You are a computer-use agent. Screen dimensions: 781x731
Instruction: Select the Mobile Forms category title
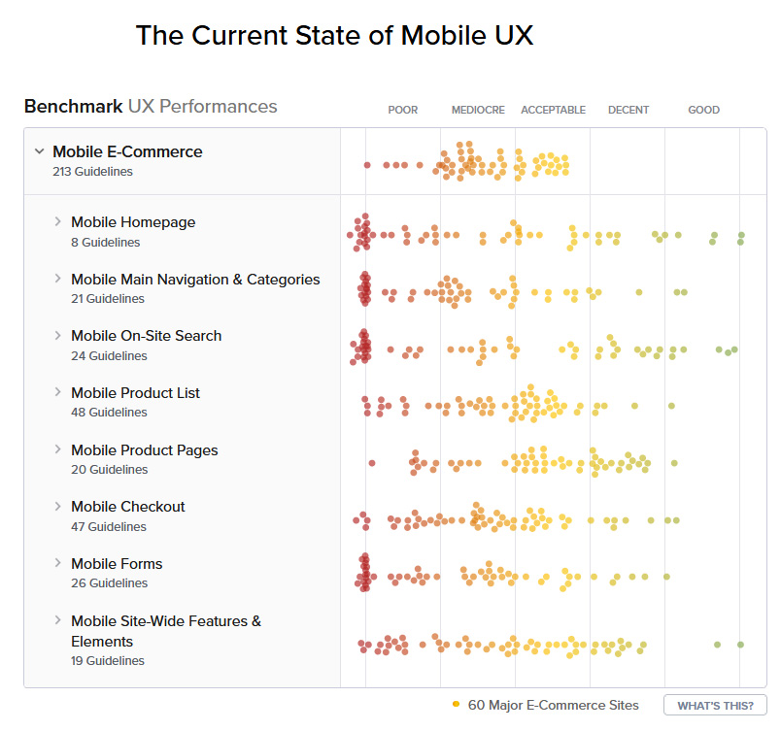(x=117, y=564)
